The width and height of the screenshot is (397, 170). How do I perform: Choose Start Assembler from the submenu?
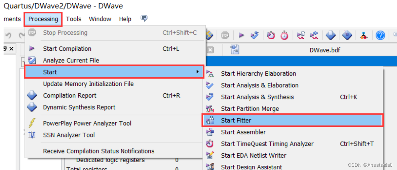243,132
